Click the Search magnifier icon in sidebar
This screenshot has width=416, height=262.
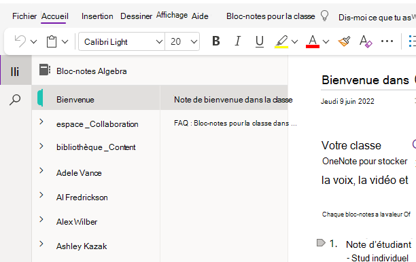pos(15,100)
